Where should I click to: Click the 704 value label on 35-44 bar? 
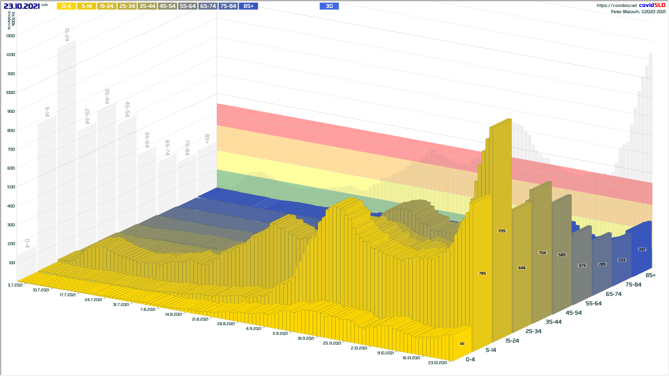542,253
